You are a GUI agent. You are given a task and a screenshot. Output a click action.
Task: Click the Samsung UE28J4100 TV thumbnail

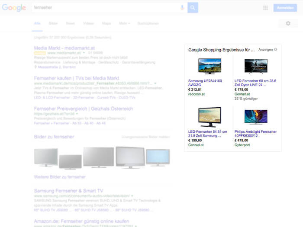209,66
